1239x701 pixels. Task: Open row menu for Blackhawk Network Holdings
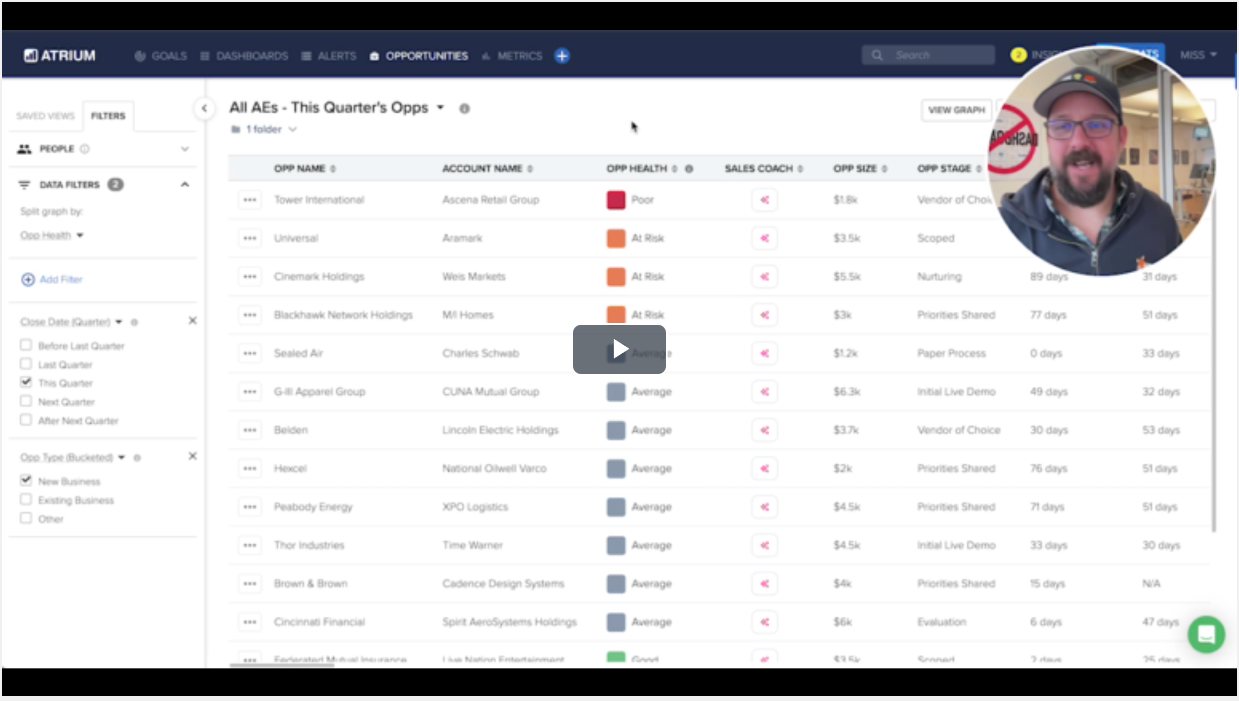pos(250,315)
